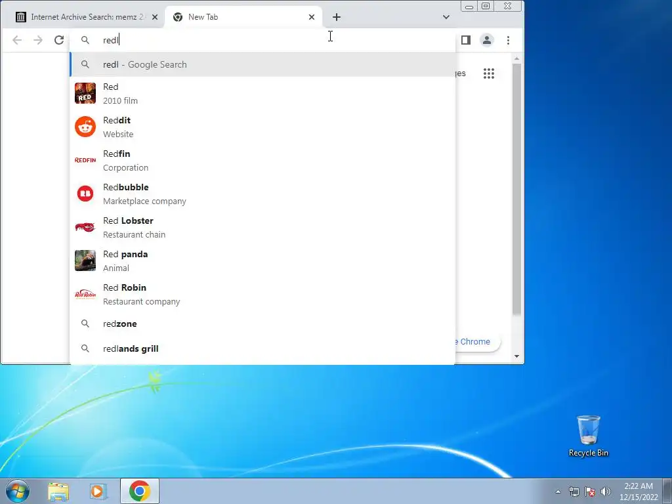The height and width of the screenshot is (504, 672).
Task: Choose the Red panda Animal suggestion
Action: pyautogui.click(x=262, y=261)
